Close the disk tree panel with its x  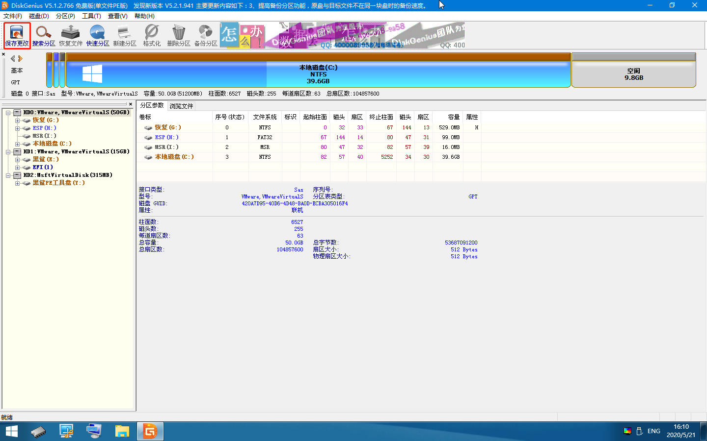[x=131, y=104]
